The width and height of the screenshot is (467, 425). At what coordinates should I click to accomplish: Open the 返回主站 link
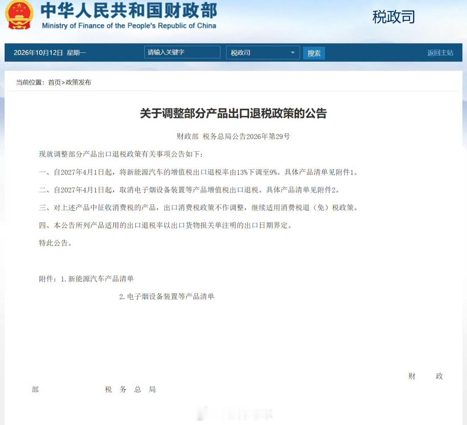(x=440, y=53)
